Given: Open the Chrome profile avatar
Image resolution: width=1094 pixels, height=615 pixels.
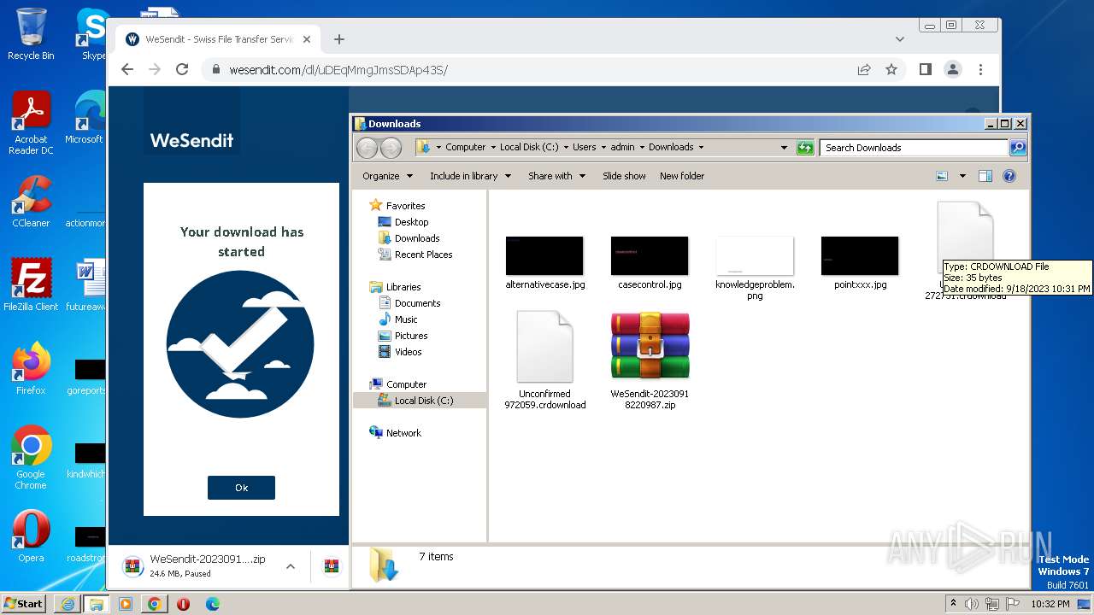Looking at the screenshot, I should (953, 69).
